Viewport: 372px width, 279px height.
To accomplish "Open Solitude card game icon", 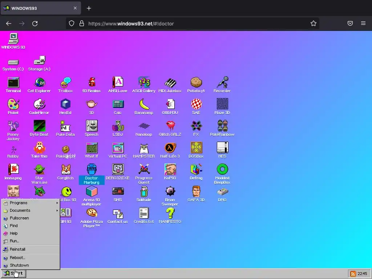I will (144, 194).
